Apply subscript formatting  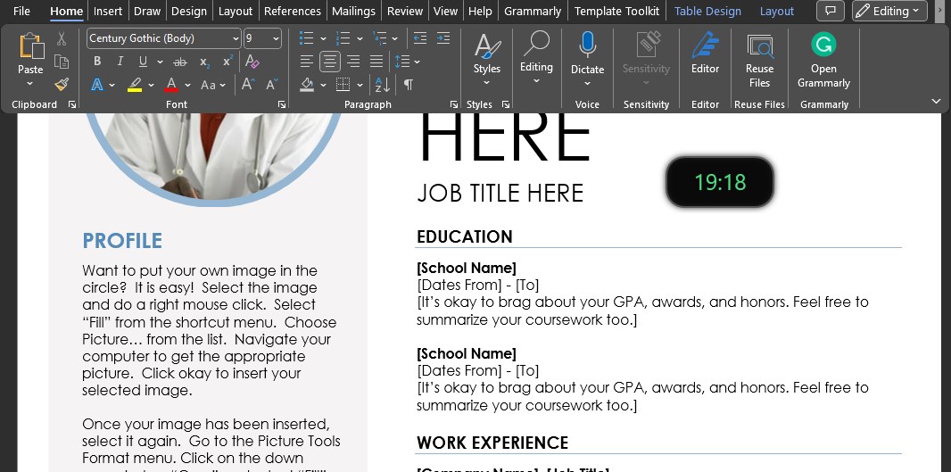204,62
